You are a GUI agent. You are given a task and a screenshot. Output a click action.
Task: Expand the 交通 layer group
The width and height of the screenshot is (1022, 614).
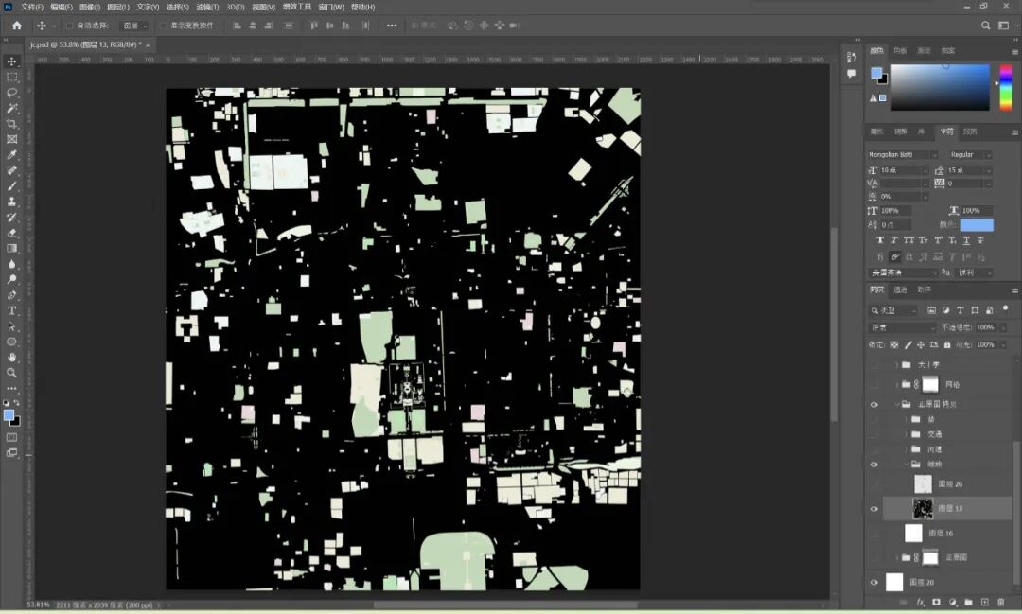[907, 434]
